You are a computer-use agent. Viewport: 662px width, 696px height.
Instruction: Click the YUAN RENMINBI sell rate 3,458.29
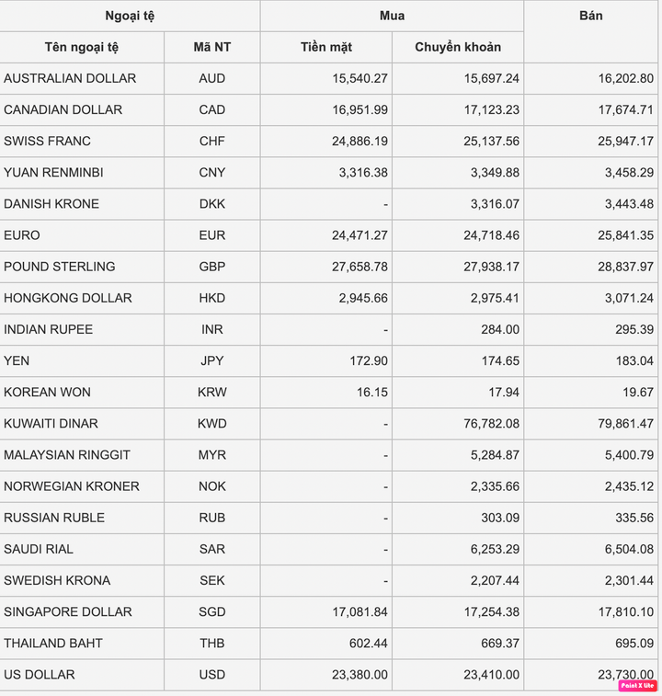[629, 173]
